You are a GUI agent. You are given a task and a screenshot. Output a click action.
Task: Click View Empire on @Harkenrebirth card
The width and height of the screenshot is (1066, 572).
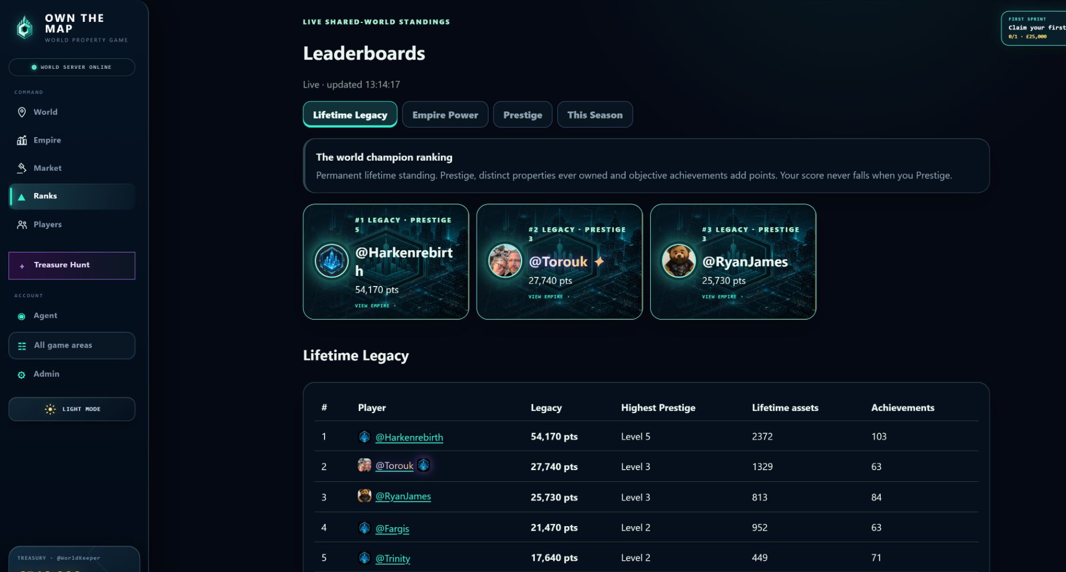click(375, 306)
